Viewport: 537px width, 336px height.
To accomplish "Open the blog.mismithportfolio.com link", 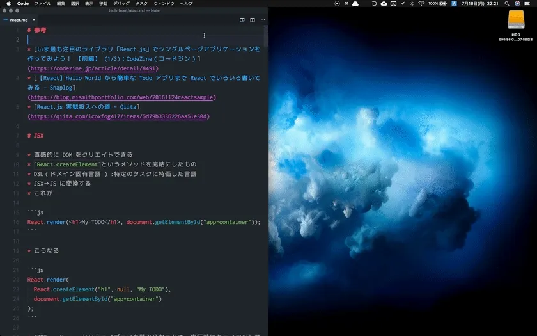I will 121,97.
